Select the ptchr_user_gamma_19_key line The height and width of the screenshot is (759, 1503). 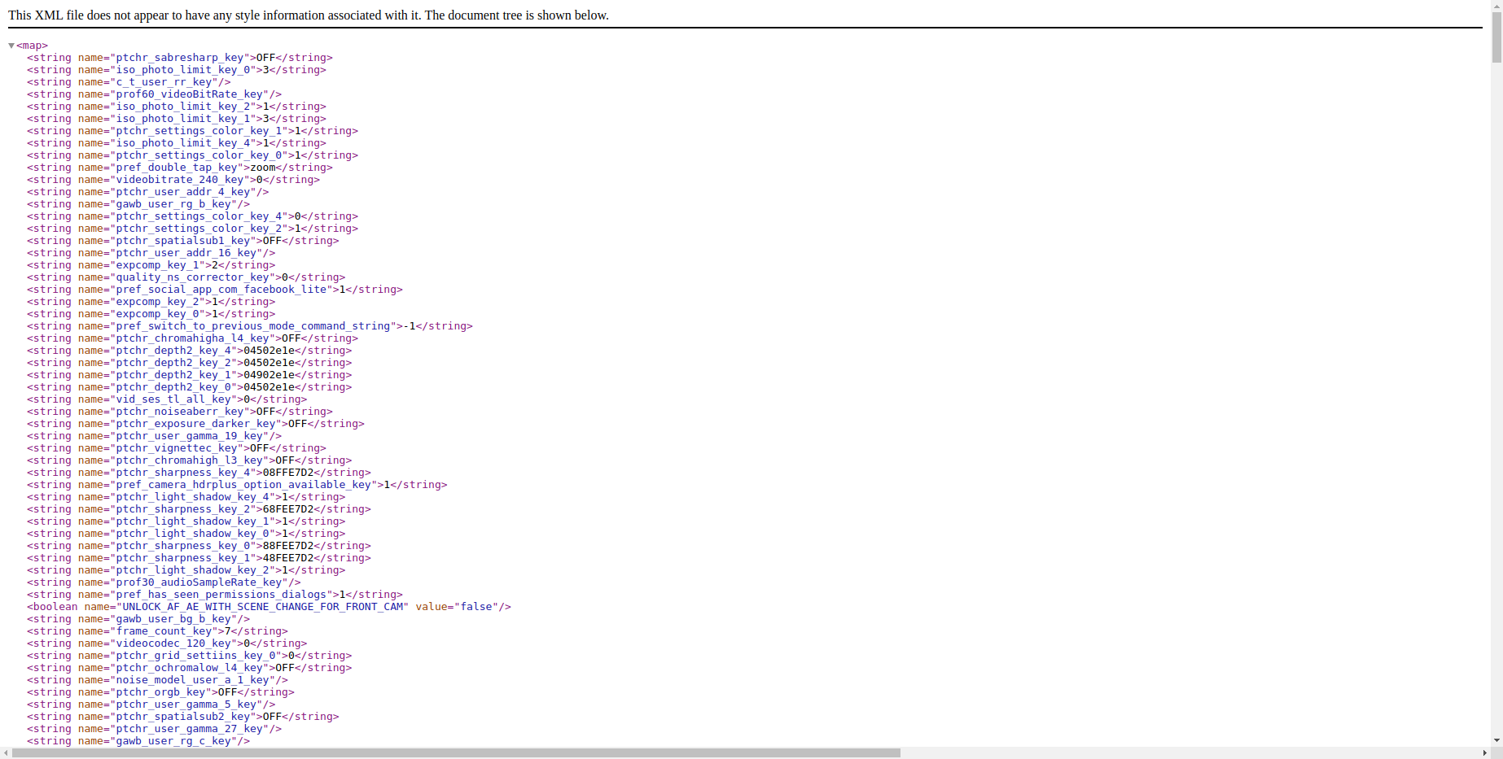(154, 436)
